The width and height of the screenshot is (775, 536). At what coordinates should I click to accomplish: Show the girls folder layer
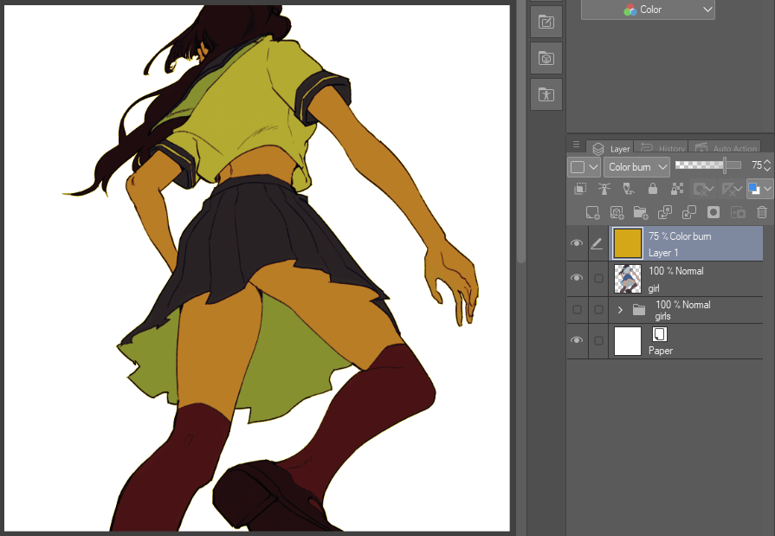577,309
